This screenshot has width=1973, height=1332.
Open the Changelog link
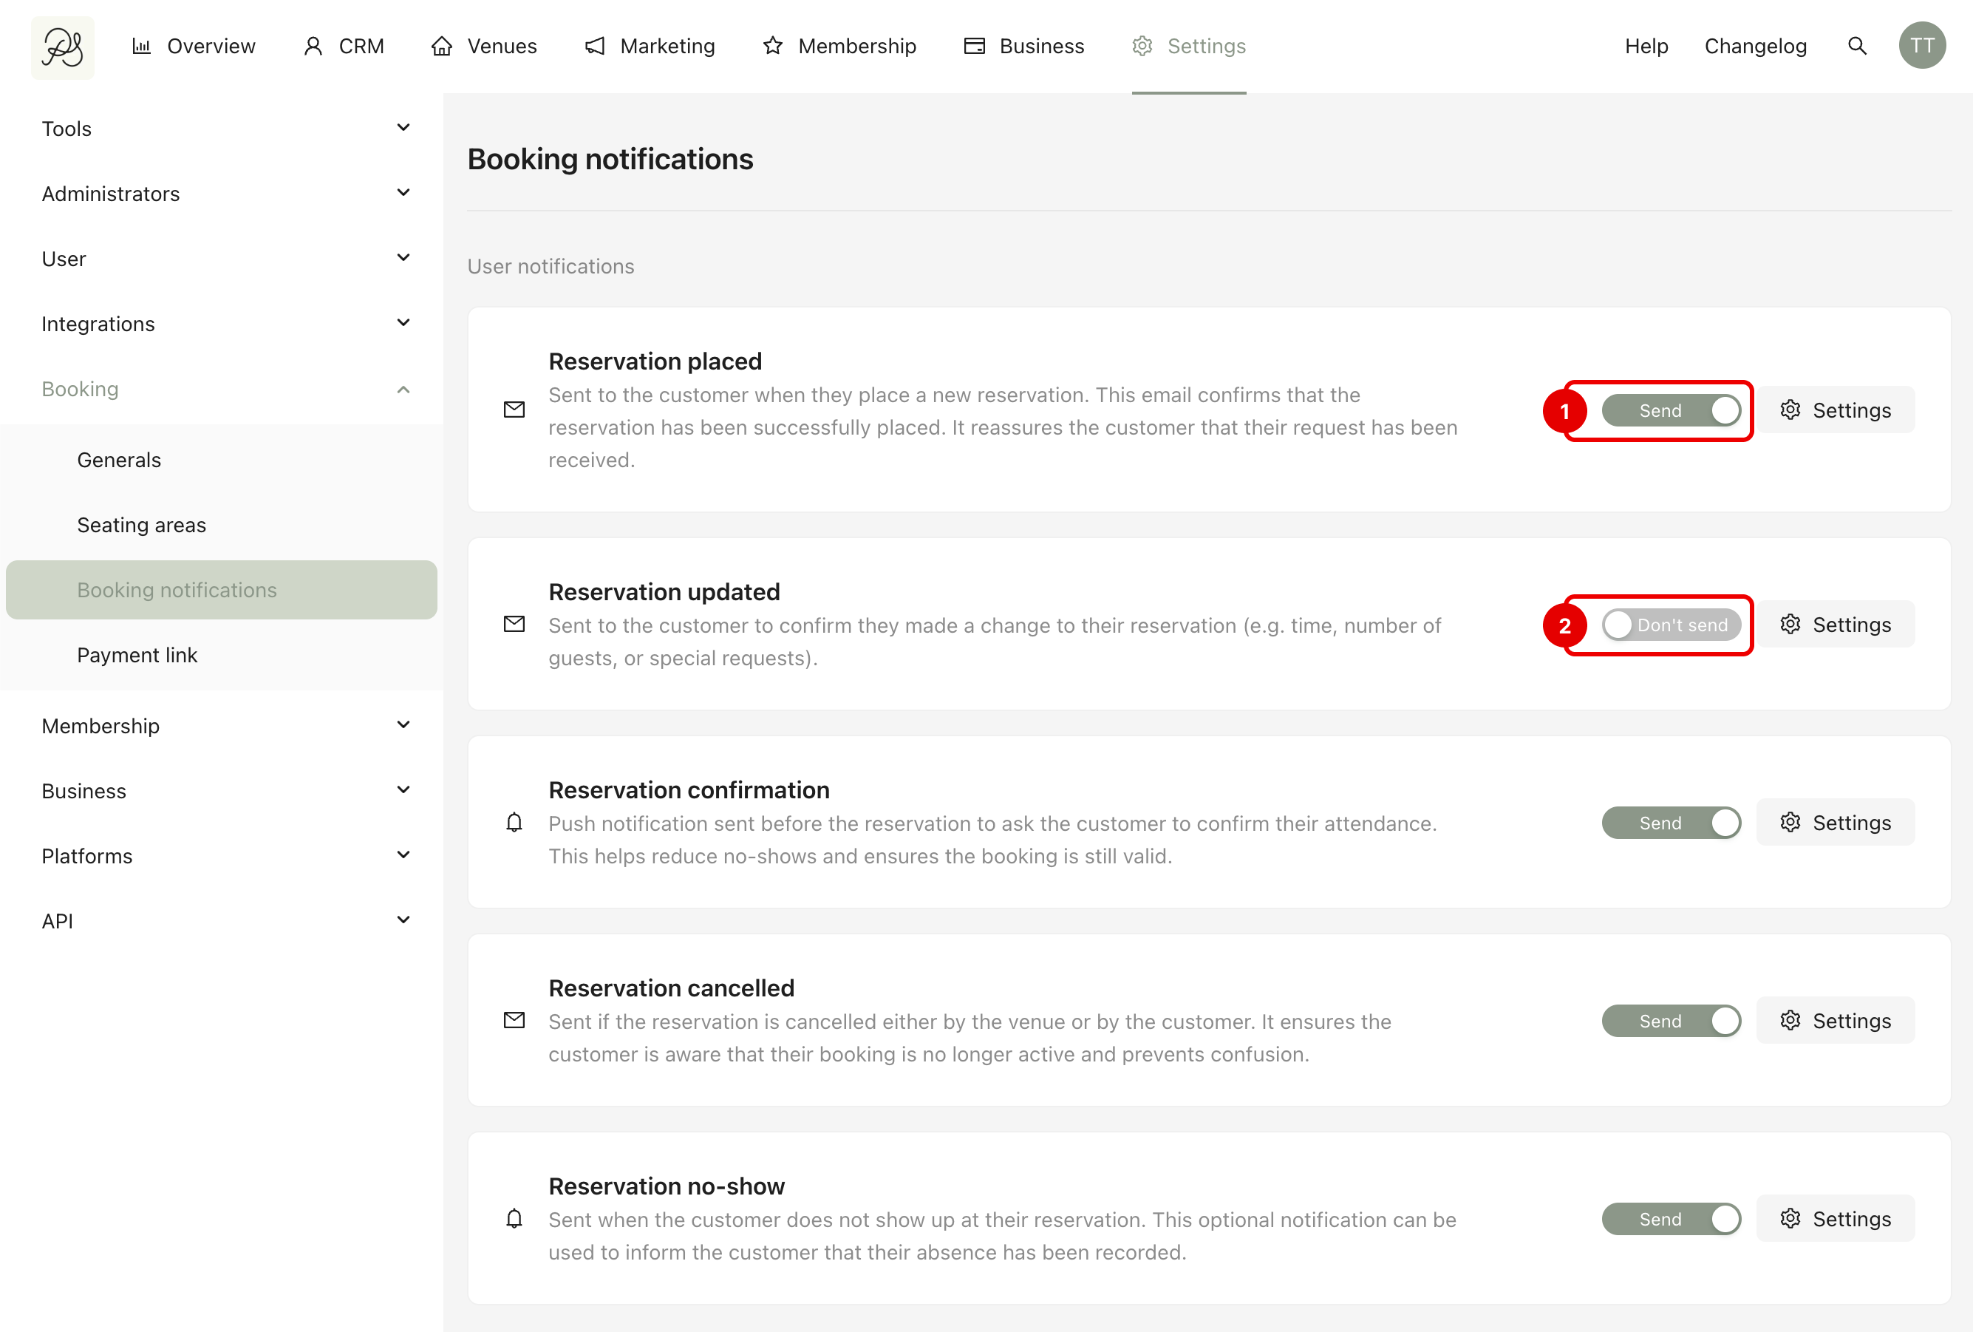tap(1755, 46)
